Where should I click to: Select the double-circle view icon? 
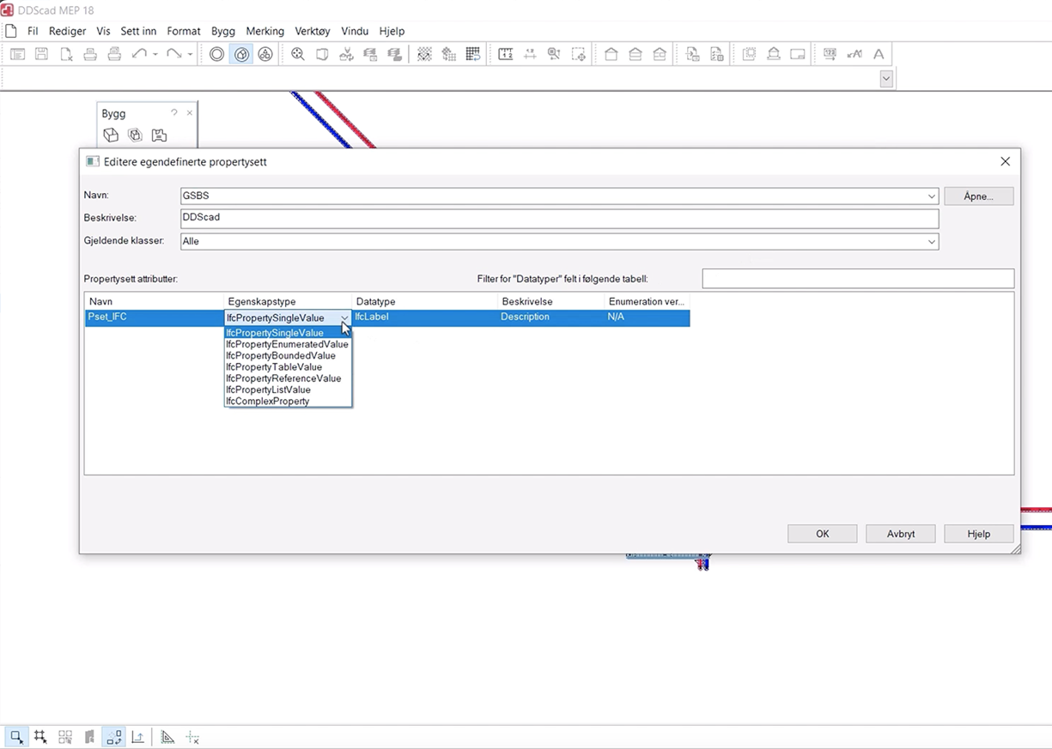pyautogui.click(x=217, y=54)
